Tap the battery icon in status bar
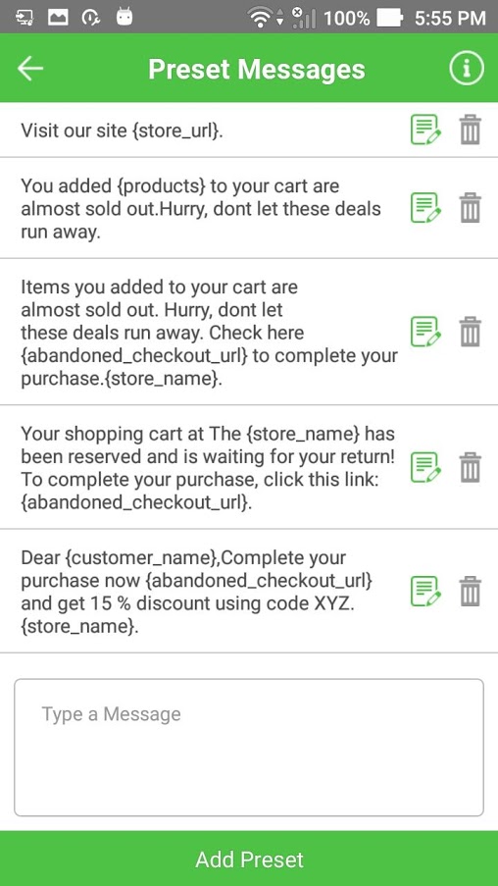This screenshot has height=886, width=498. coord(389,18)
